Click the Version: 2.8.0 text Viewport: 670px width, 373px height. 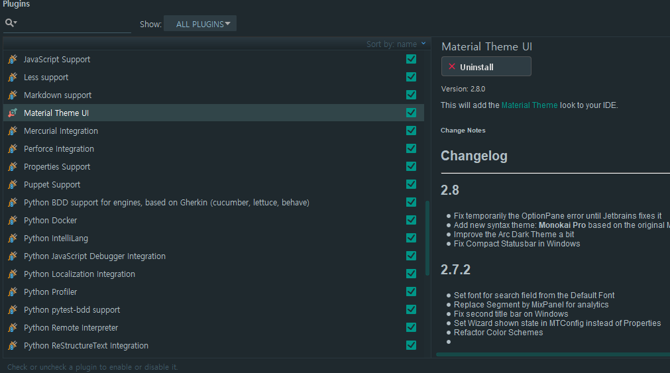pyautogui.click(x=463, y=89)
